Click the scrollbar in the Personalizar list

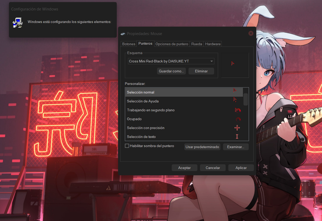(245, 100)
